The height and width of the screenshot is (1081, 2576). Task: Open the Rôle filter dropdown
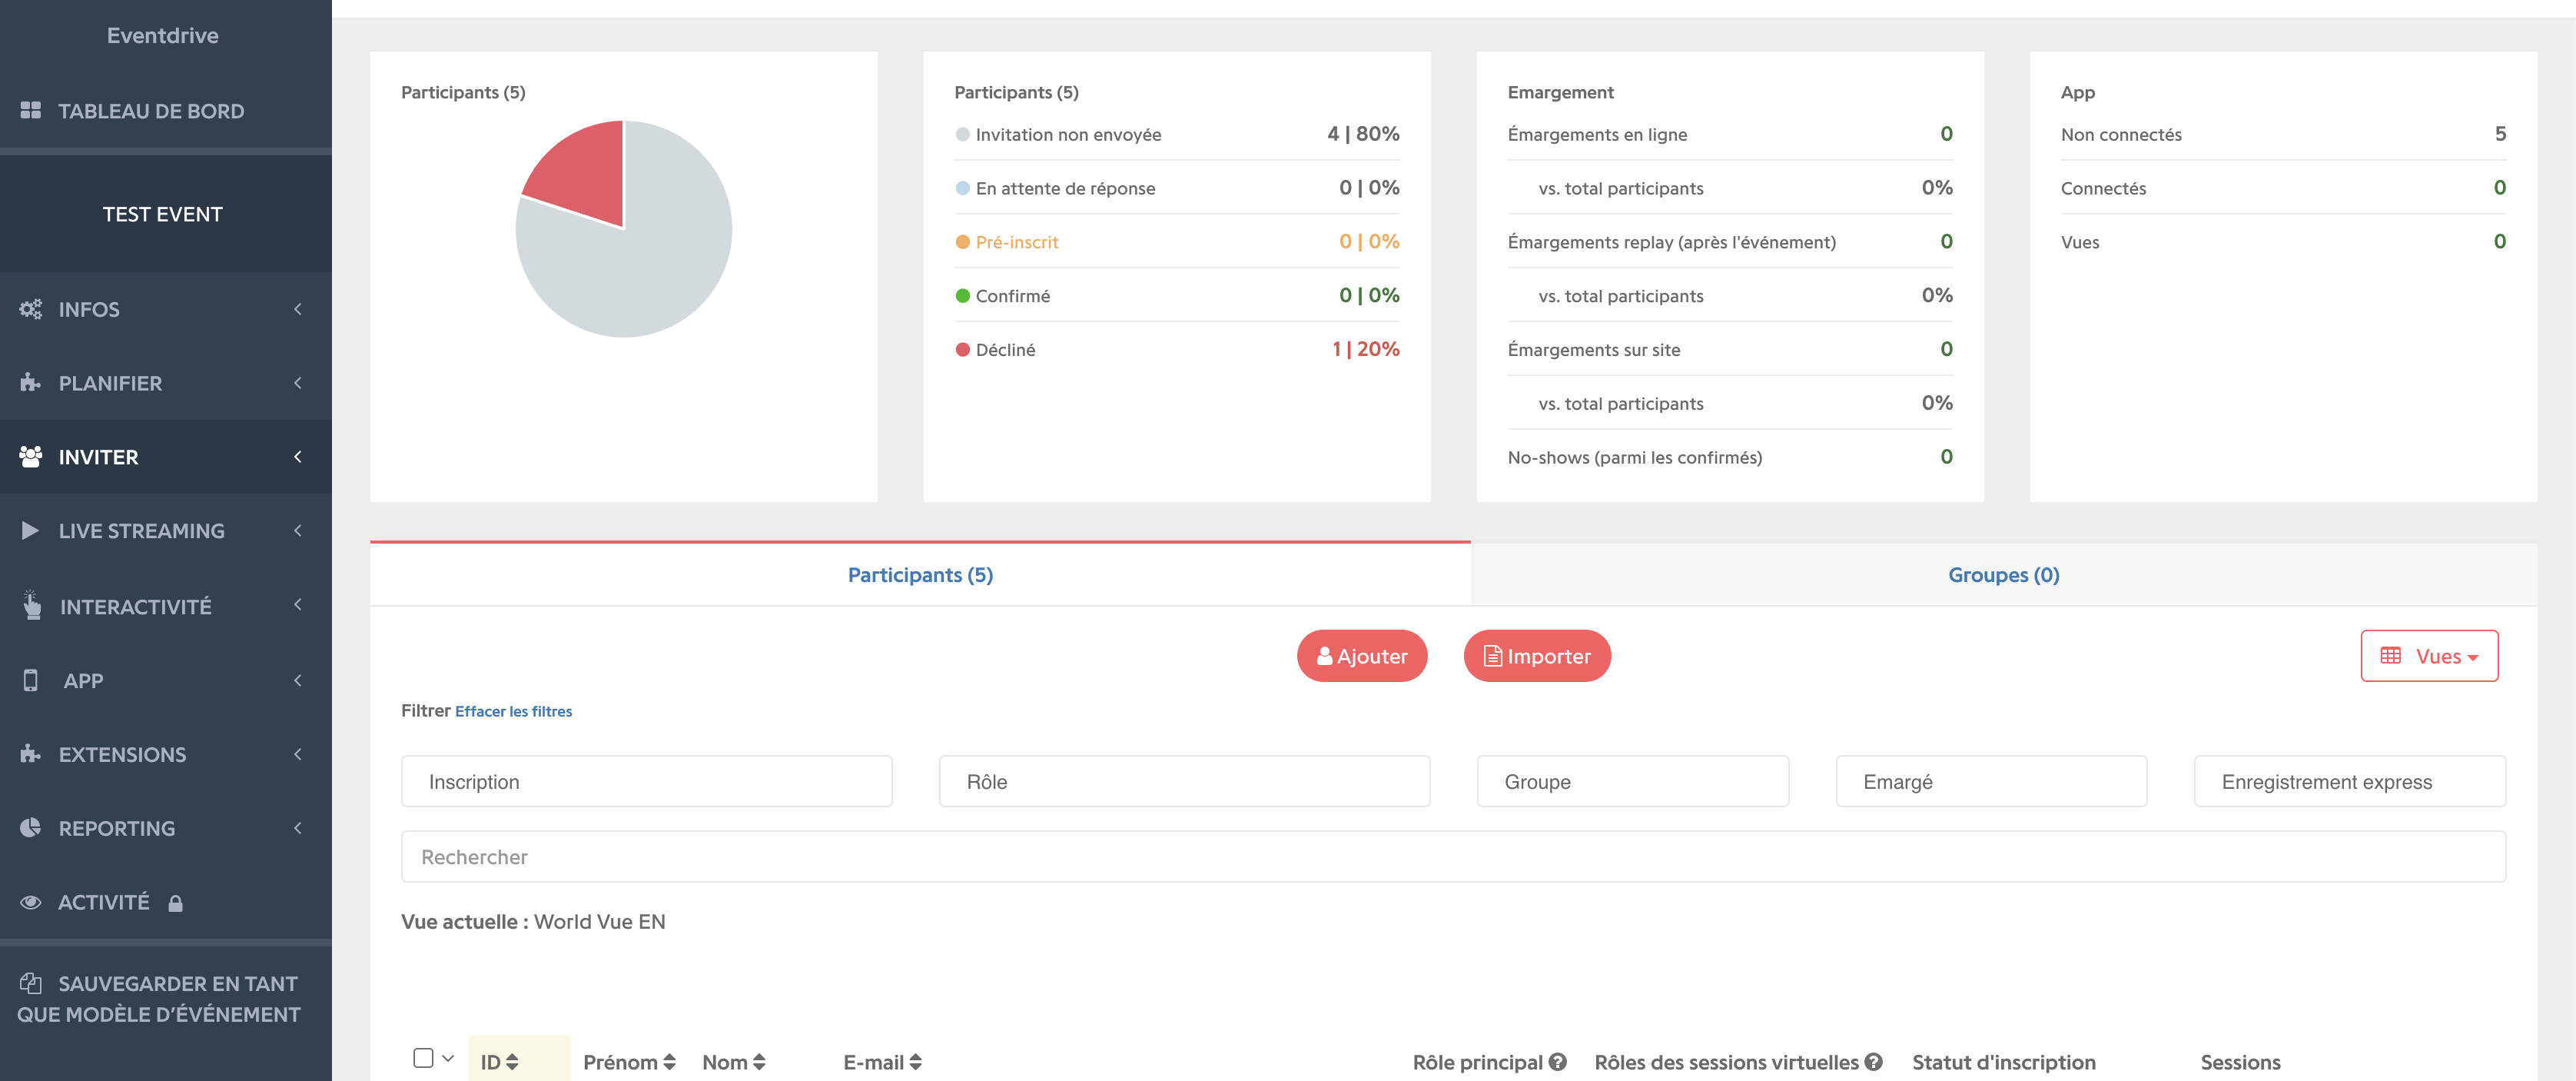1184,781
